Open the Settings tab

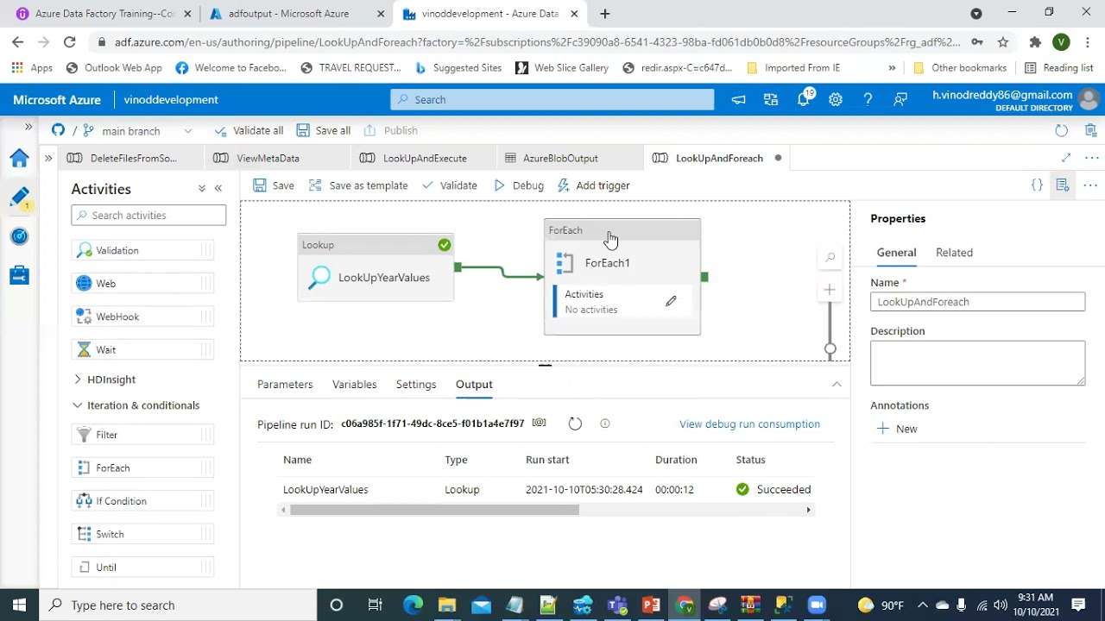416,384
